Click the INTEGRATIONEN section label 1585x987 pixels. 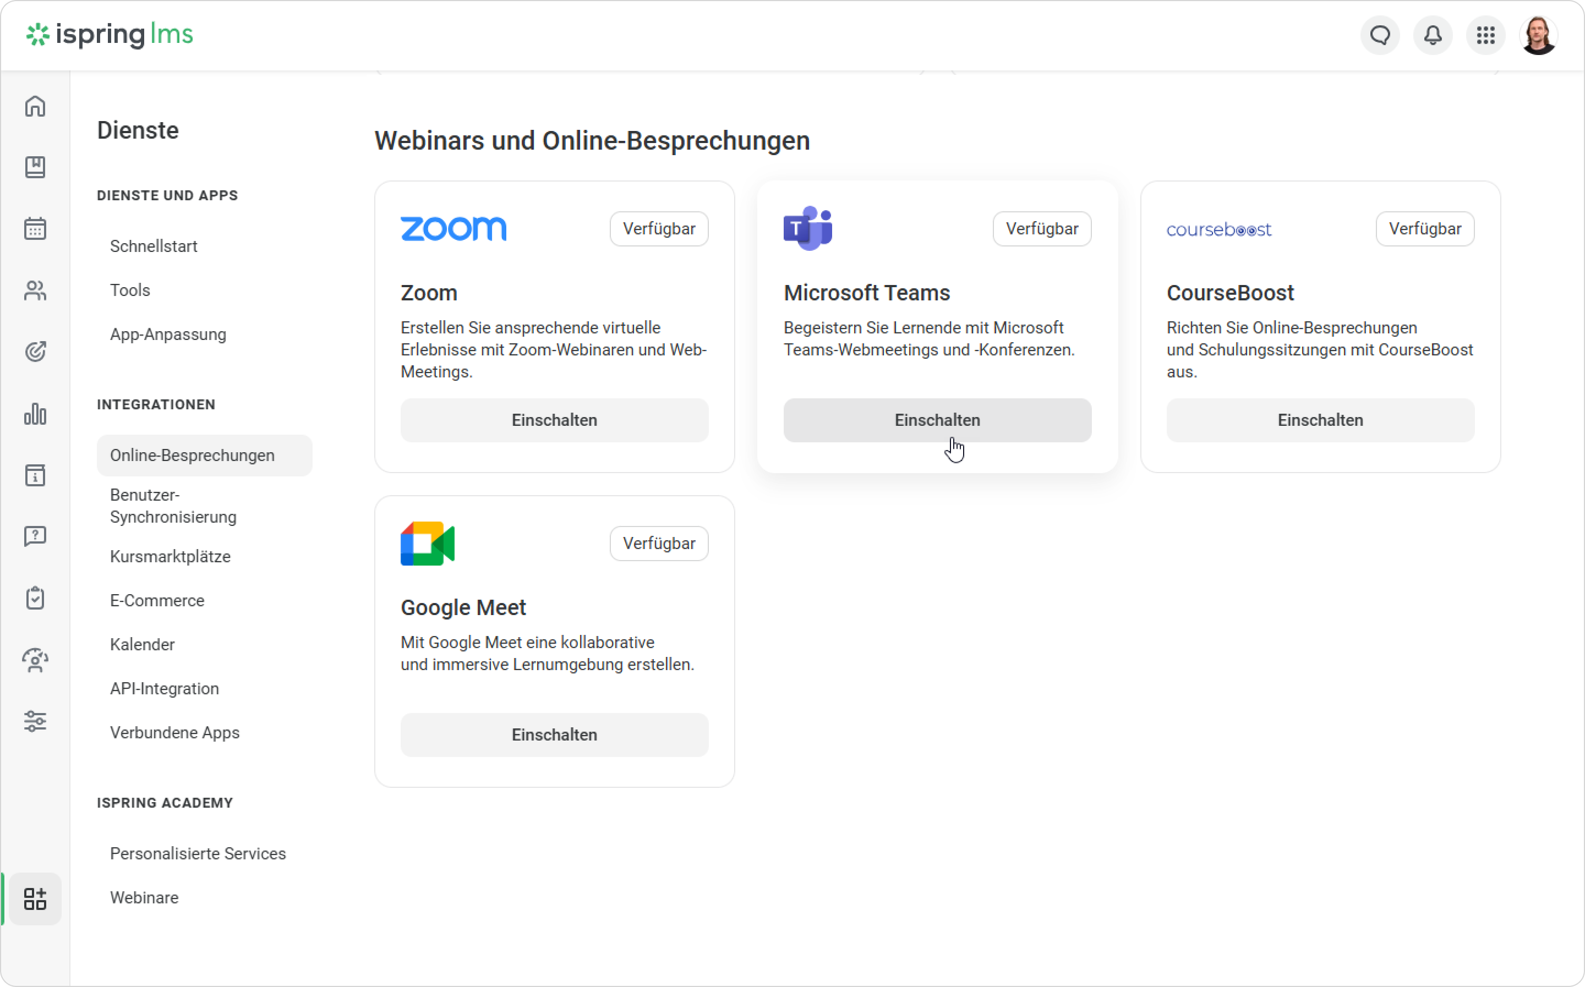[x=156, y=405]
